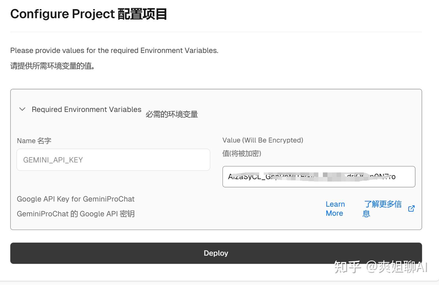This screenshot has height=285, width=439.
Task: Click the 了解更多信息 hyperlink
Action: pyautogui.click(x=383, y=208)
